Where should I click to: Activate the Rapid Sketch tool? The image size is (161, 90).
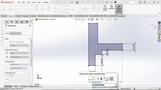tap(105, 8)
